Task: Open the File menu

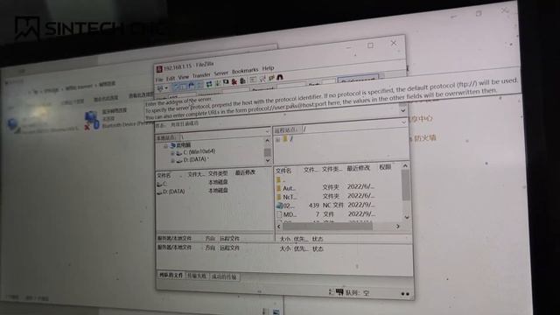Action: (x=159, y=80)
